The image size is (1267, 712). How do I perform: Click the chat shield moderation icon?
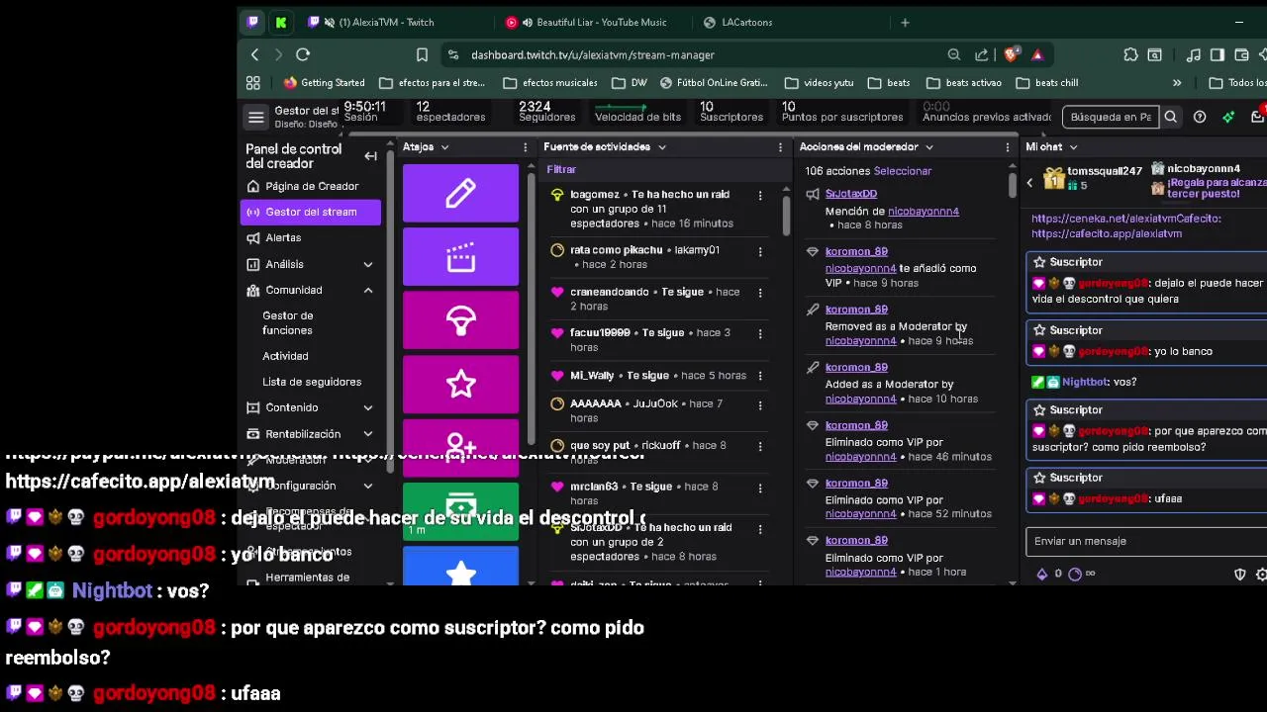click(x=1239, y=575)
